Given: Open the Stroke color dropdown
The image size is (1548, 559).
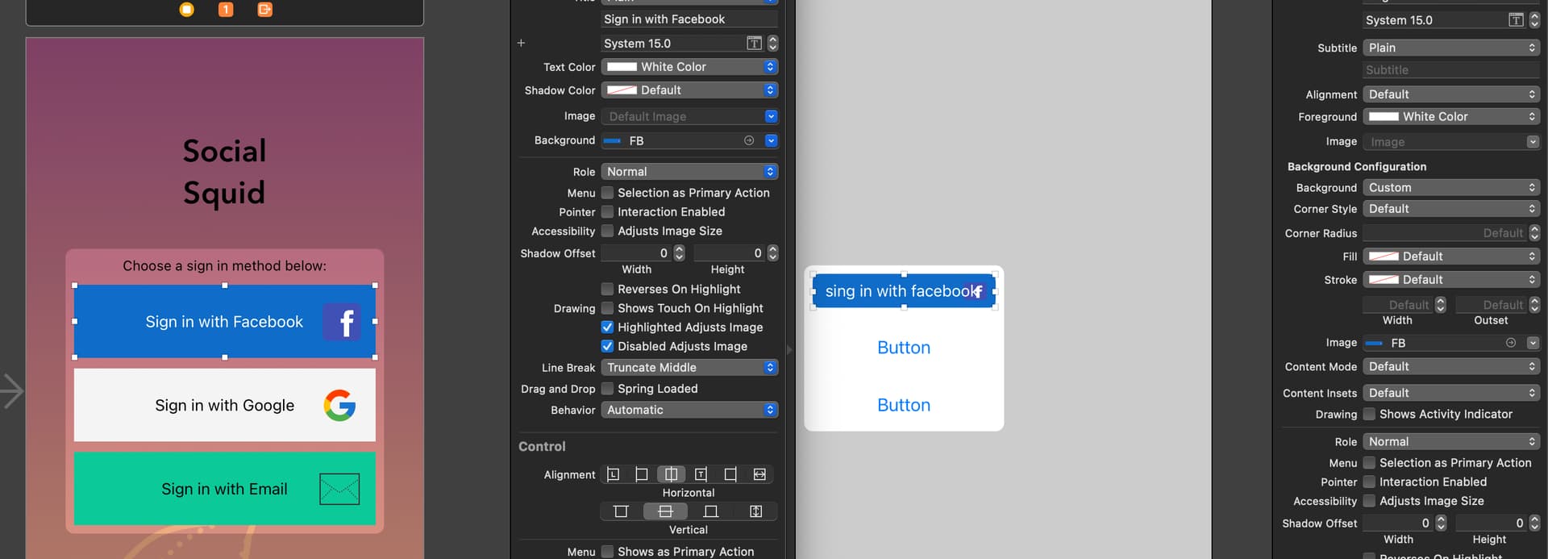Looking at the screenshot, I should tap(1451, 280).
